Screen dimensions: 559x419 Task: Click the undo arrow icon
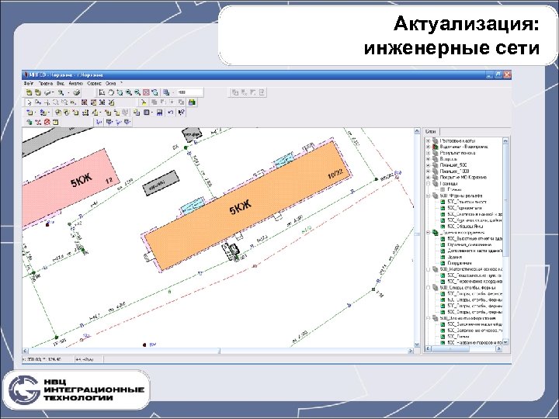(170, 113)
